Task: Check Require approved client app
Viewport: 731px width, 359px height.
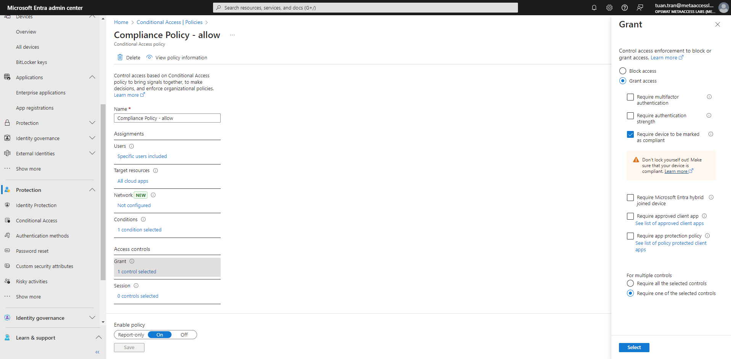Action: 630,216
